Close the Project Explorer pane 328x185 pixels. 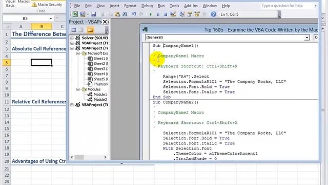pos(105,22)
